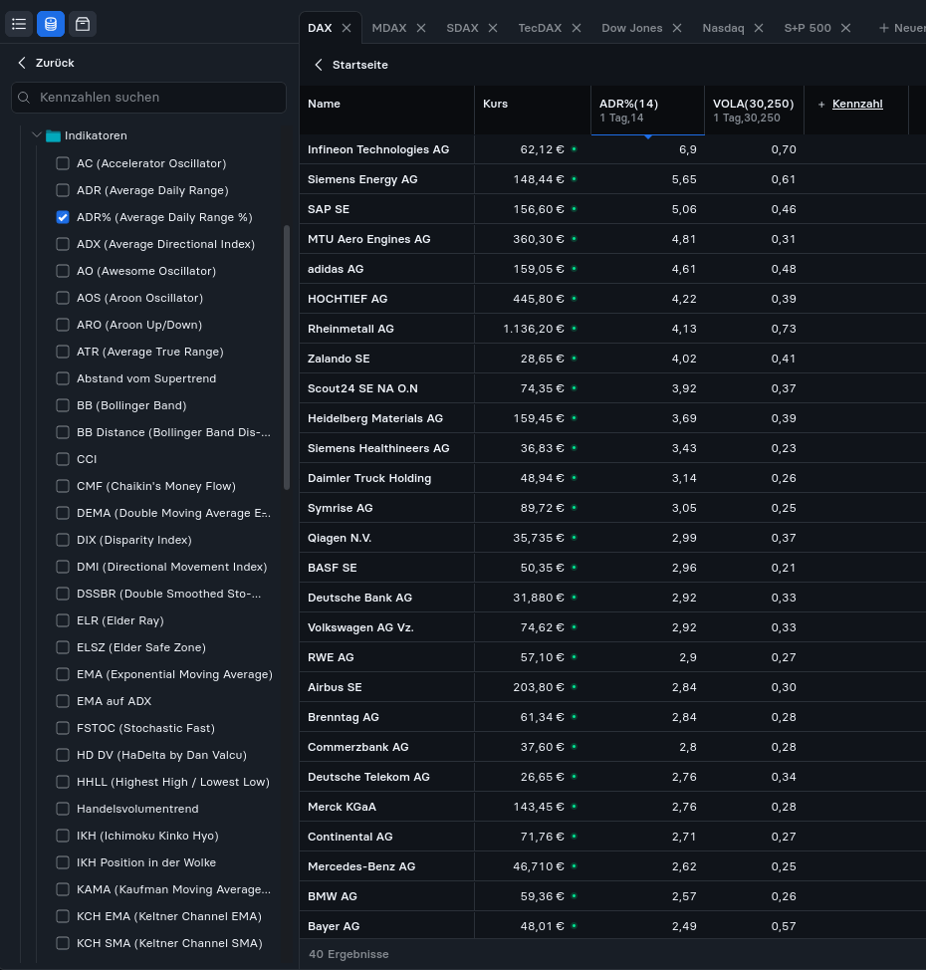Close the TecDAX tab
The image size is (926, 970).
coord(577,28)
